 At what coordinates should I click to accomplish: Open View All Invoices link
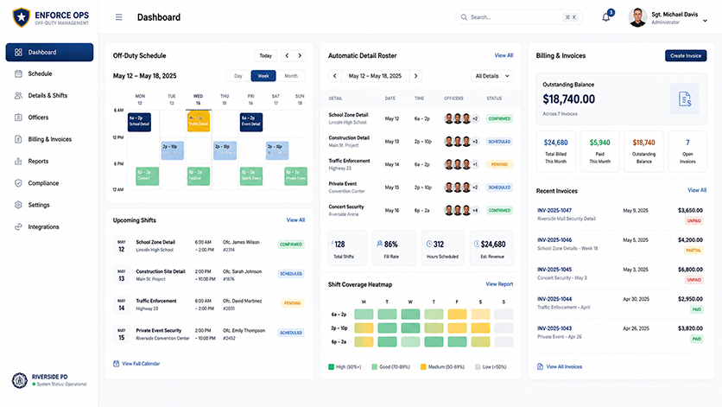pyautogui.click(x=564, y=367)
